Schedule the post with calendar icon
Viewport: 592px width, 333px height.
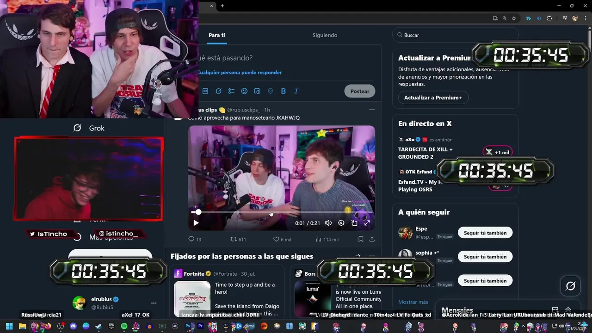[x=257, y=91]
